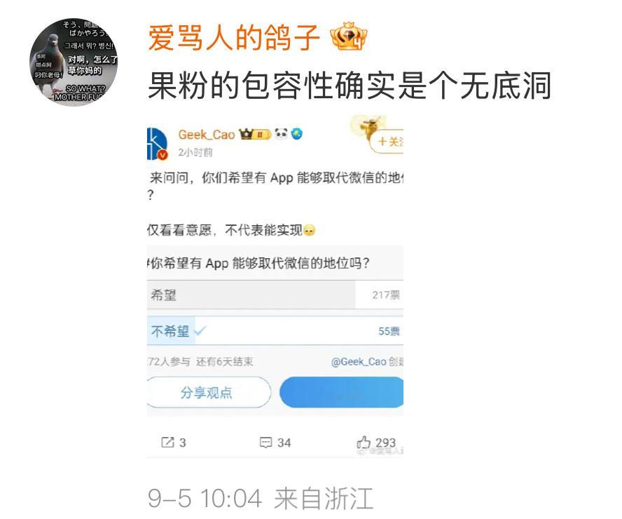Open the poll title 你希望有 App 能够取代微信的地位吗
622x519 pixels.
pyautogui.click(x=261, y=263)
